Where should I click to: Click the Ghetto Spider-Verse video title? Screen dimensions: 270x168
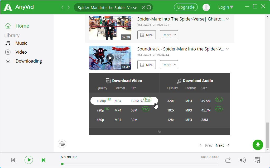pos(181,19)
